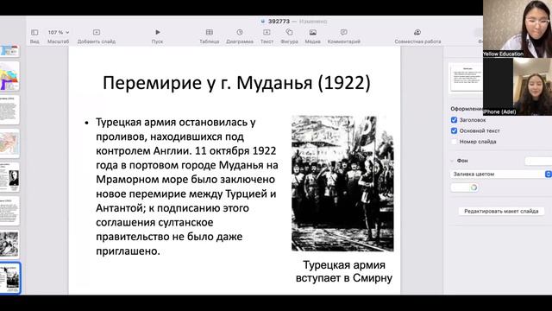Click the caption 'Турецкая армия вступает в Смирну'

click(344, 271)
